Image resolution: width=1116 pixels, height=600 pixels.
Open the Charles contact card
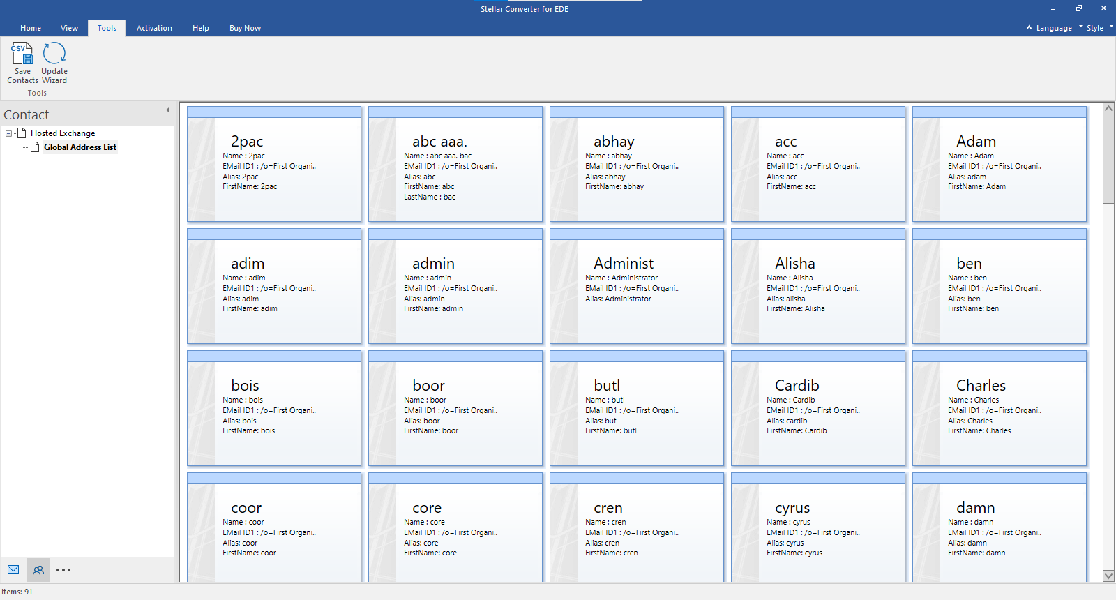point(1000,408)
